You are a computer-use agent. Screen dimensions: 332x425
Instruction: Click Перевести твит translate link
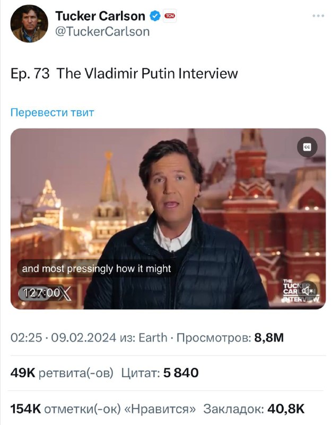52,112
